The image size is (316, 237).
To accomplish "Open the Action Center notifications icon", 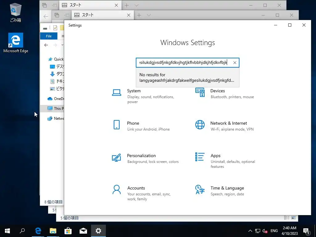I will [306, 231].
